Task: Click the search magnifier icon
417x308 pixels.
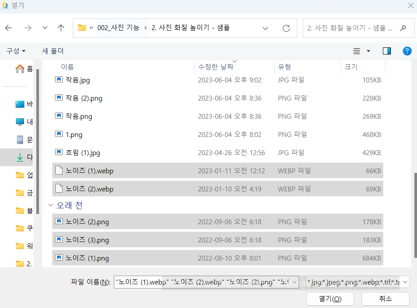Action: point(403,28)
